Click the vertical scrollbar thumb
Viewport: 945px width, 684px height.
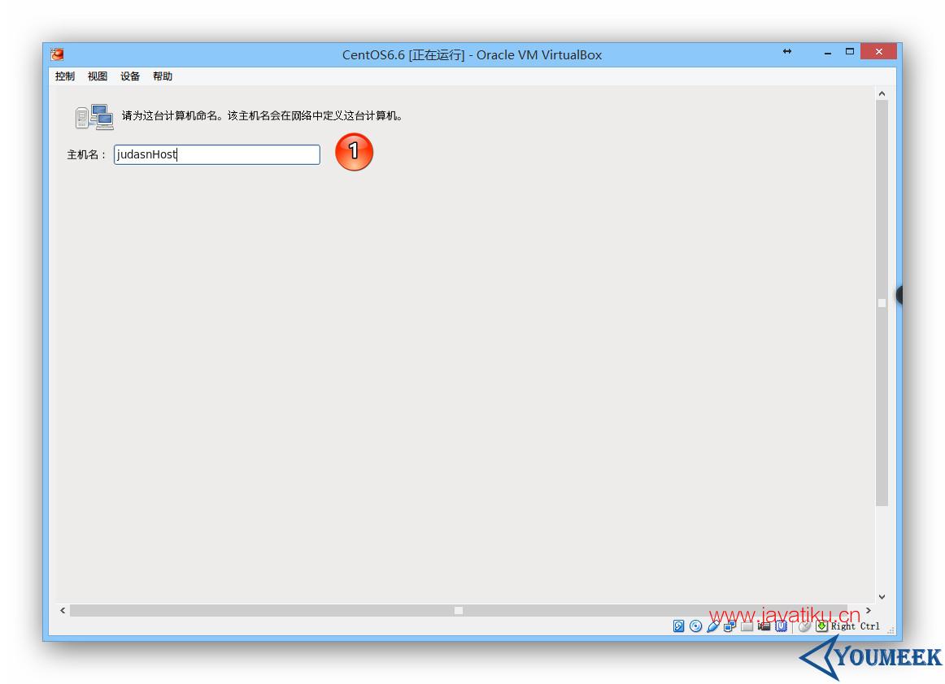pos(882,303)
